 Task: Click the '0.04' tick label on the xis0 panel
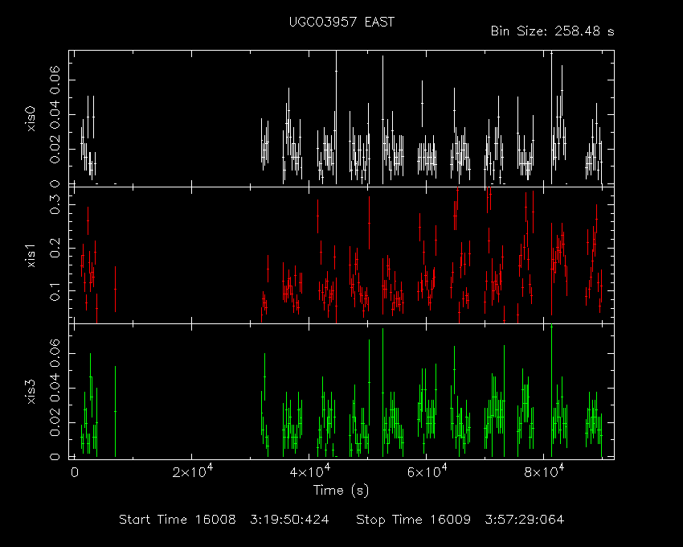[x=55, y=115]
